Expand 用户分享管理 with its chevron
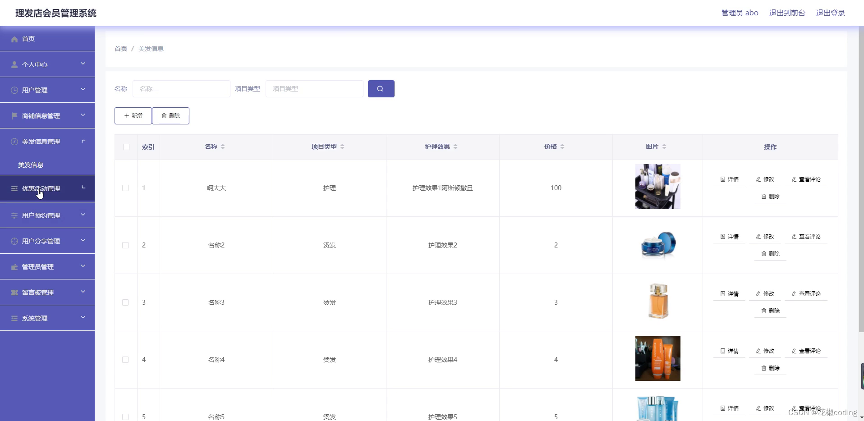Viewport: 864px width, 421px height. [x=83, y=240]
